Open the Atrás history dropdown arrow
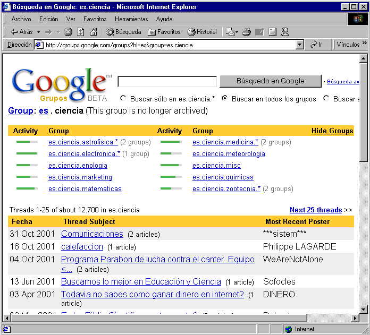The width and height of the screenshot is (370, 335). coord(38,32)
